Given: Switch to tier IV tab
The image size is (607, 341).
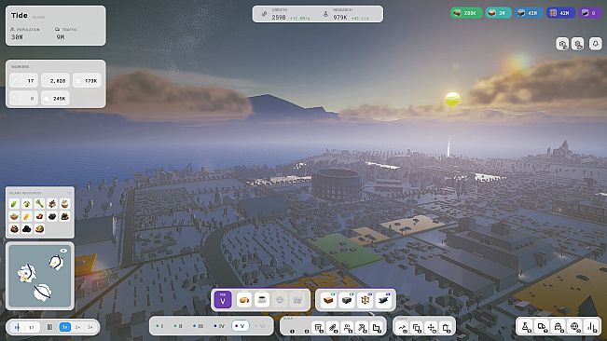Looking at the screenshot, I should tap(219, 326).
